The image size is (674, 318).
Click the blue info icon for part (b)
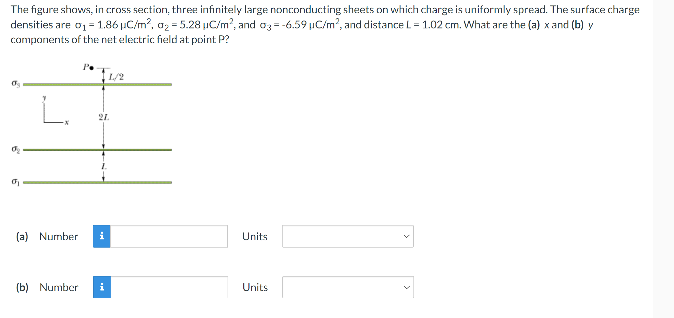coord(102,287)
